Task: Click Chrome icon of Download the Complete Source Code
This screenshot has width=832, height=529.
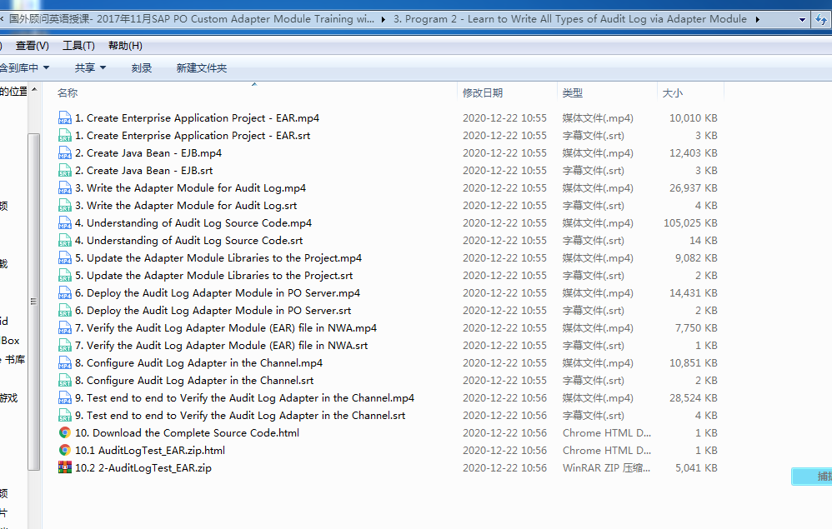Action: [x=65, y=432]
